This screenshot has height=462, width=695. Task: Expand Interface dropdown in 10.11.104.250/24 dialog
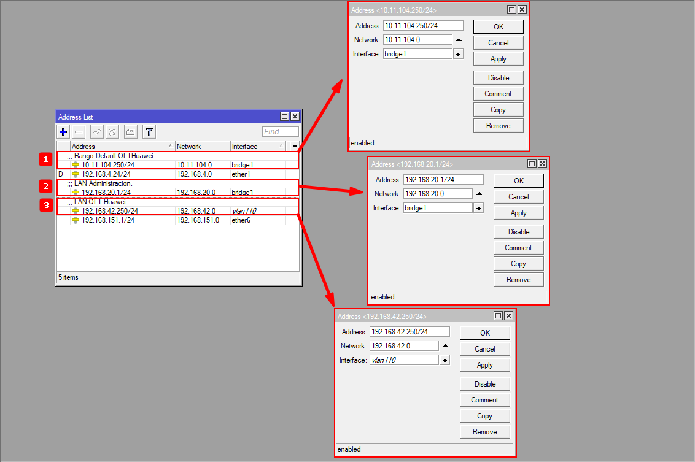(458, 54)
